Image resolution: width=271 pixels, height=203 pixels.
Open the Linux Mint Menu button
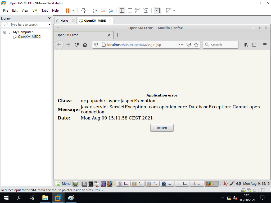click(x=63, y=183)
